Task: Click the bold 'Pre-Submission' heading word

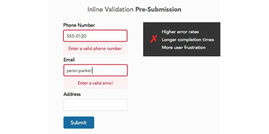Action: [x=158, y=9]
